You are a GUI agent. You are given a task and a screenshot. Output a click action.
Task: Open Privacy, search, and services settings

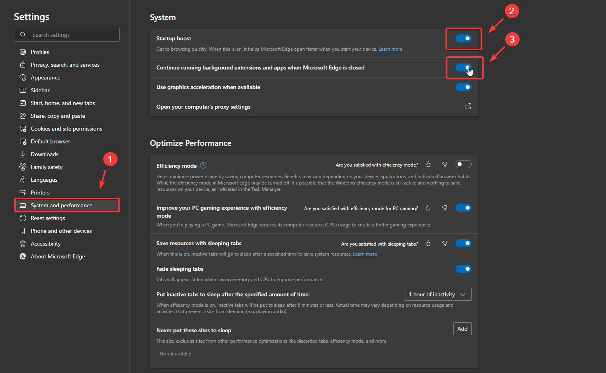(65, 65)
